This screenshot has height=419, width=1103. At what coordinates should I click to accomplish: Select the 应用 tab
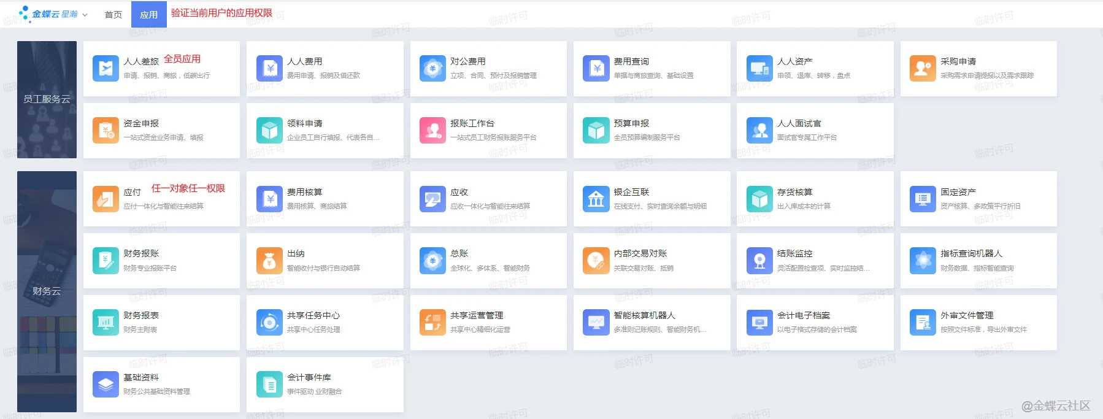149,15
